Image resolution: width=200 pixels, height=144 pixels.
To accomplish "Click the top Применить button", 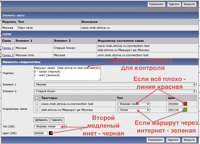I will click(x=156, y=4).
